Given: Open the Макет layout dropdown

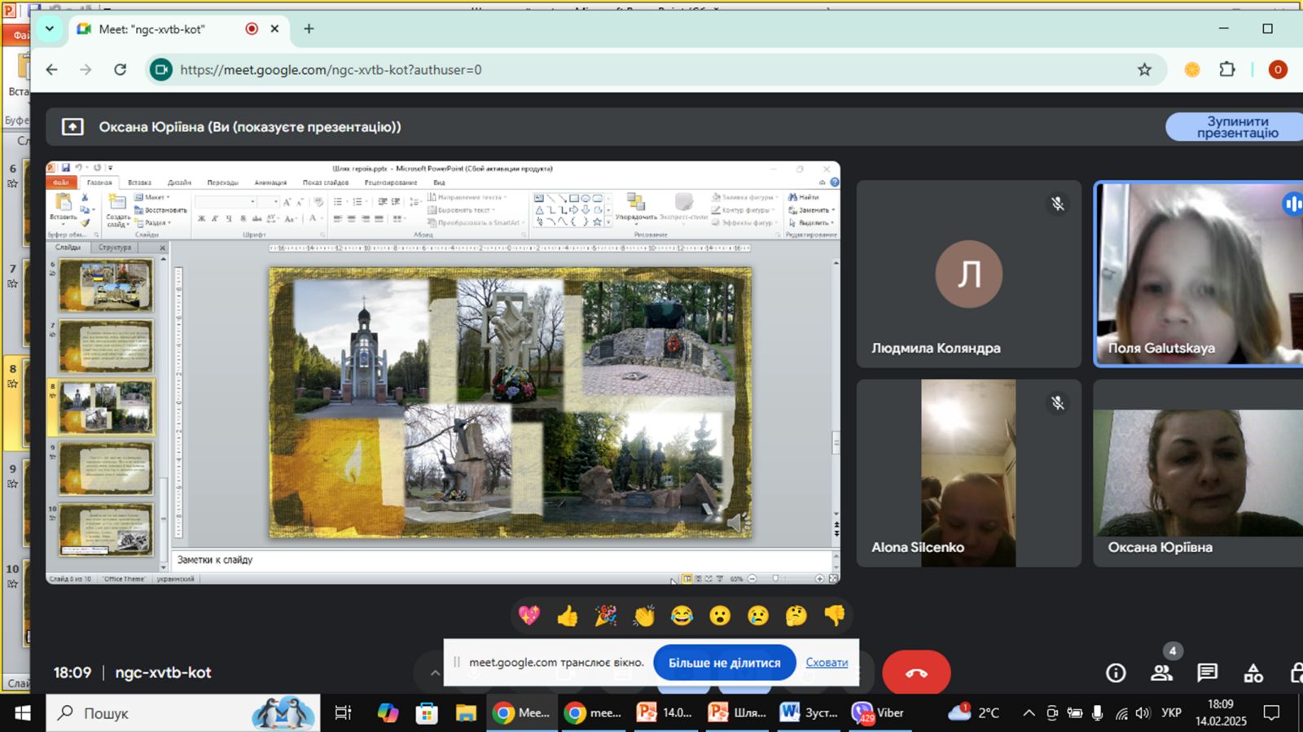Looking at the screenshot, I should point(152,197).
